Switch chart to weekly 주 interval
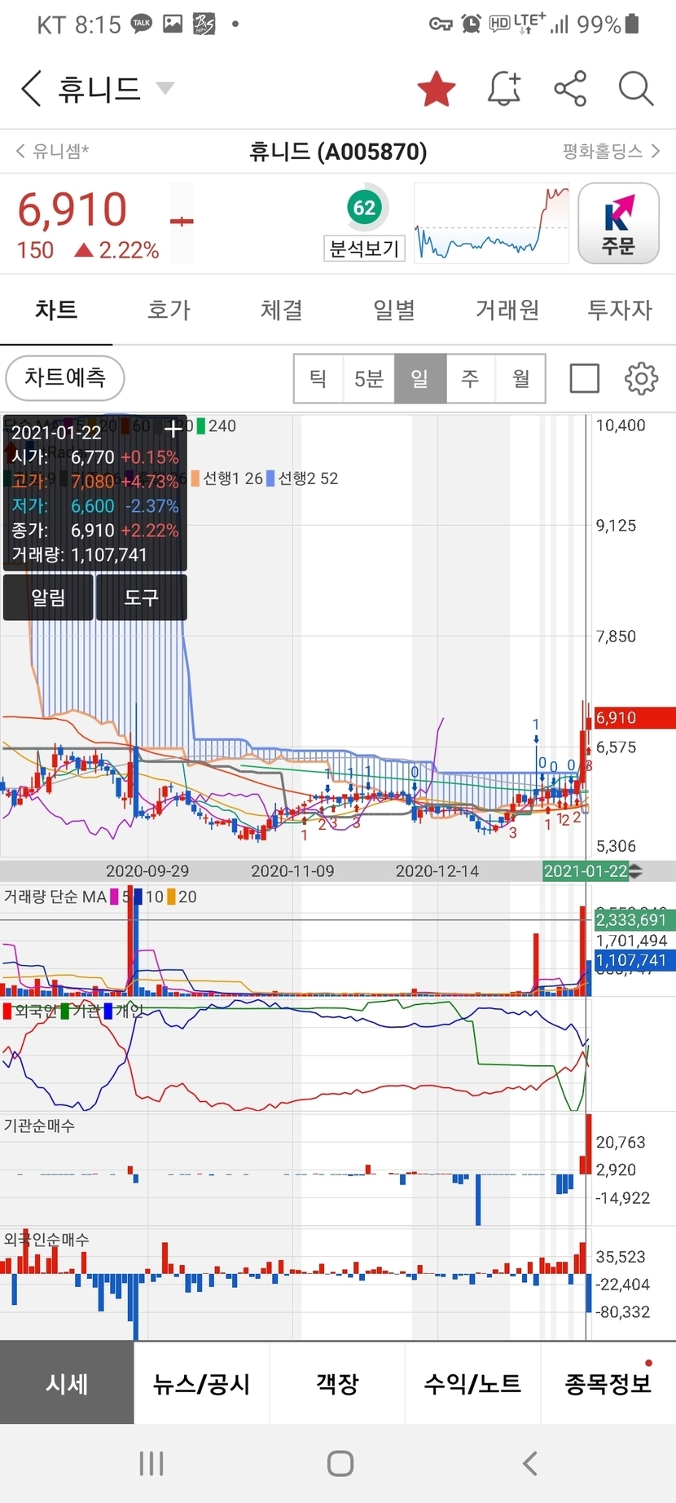 pyautogui.click(x=470, y=378)
